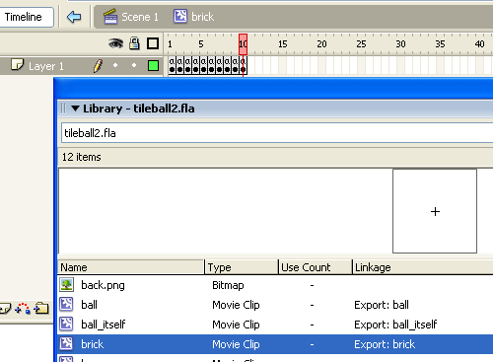
Task: Open the tileball2.fla document dropdown
Action: tap(277, 133)
